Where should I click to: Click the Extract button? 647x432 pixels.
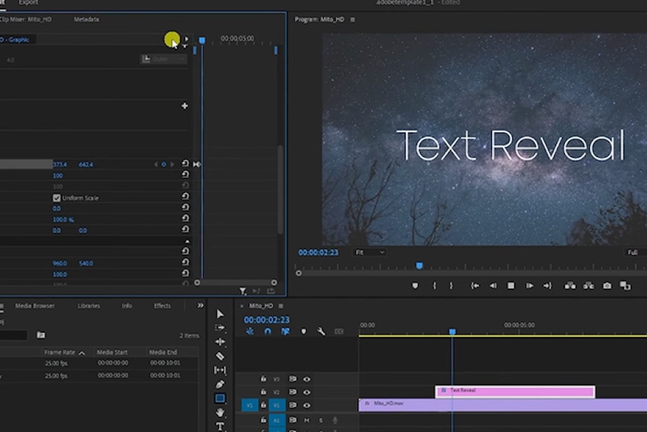(x=589, y=286)
